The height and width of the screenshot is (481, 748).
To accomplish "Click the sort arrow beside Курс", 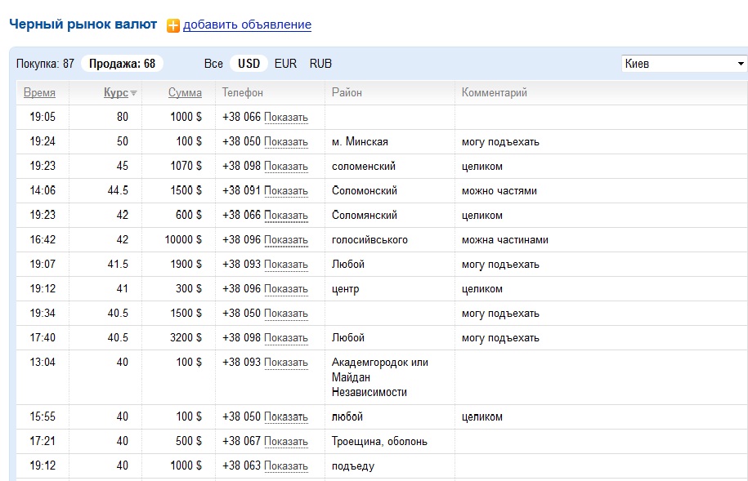I will click(x=133, y=93).
